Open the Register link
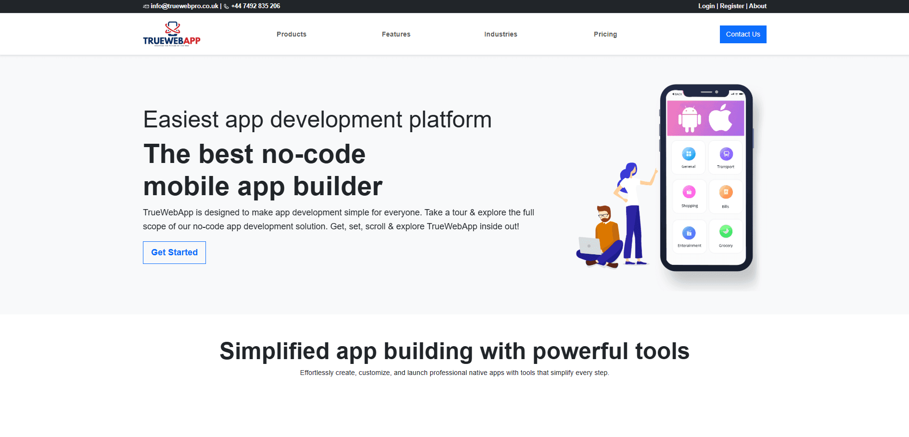909x437 pixels. coord(731,6)
